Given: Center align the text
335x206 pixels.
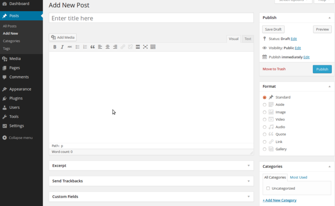Looking at the screenshot, I should (x=108, y=47).
